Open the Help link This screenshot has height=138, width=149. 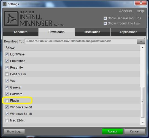[x=140, y=11]
